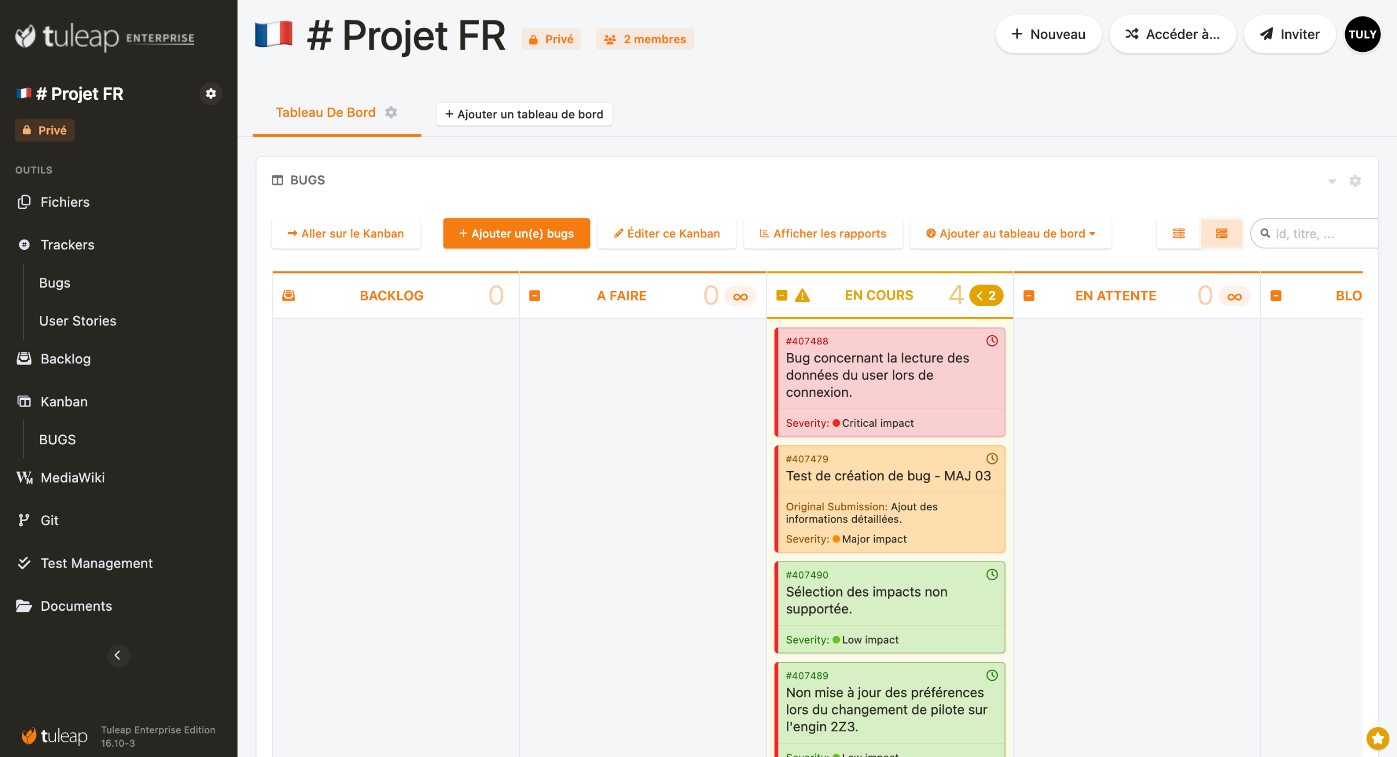Collapse the A FAIRE column
Viewport: 1397px width, 757px height.
[535, 296]
